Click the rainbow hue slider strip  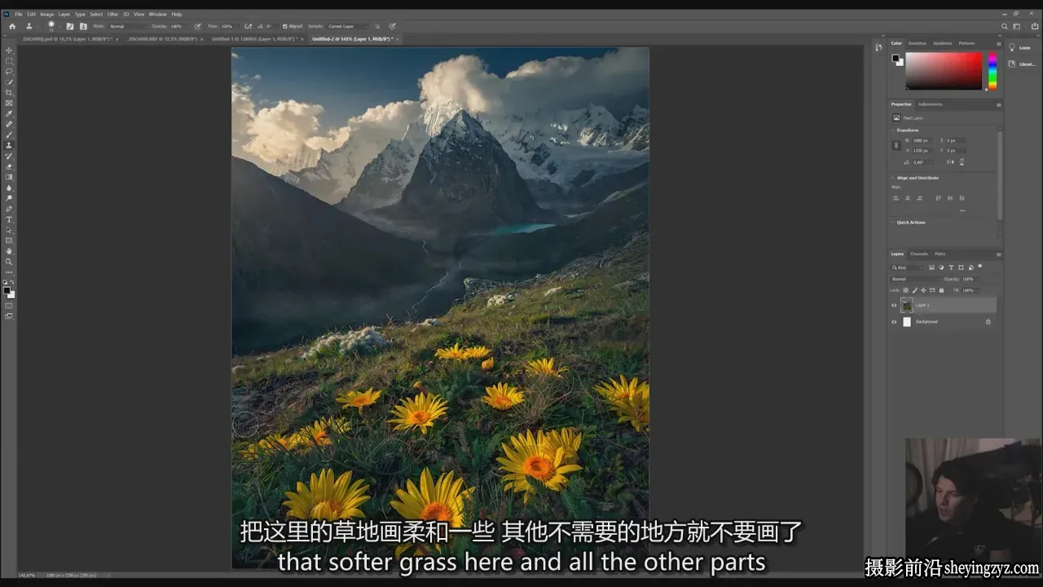(x=992, y=71)
